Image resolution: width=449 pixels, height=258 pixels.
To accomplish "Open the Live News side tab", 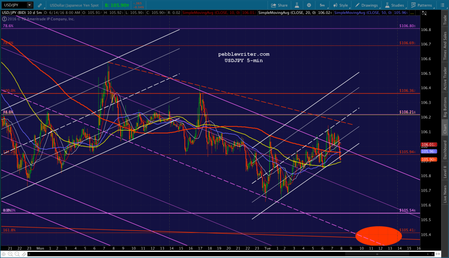I will 445,194.
